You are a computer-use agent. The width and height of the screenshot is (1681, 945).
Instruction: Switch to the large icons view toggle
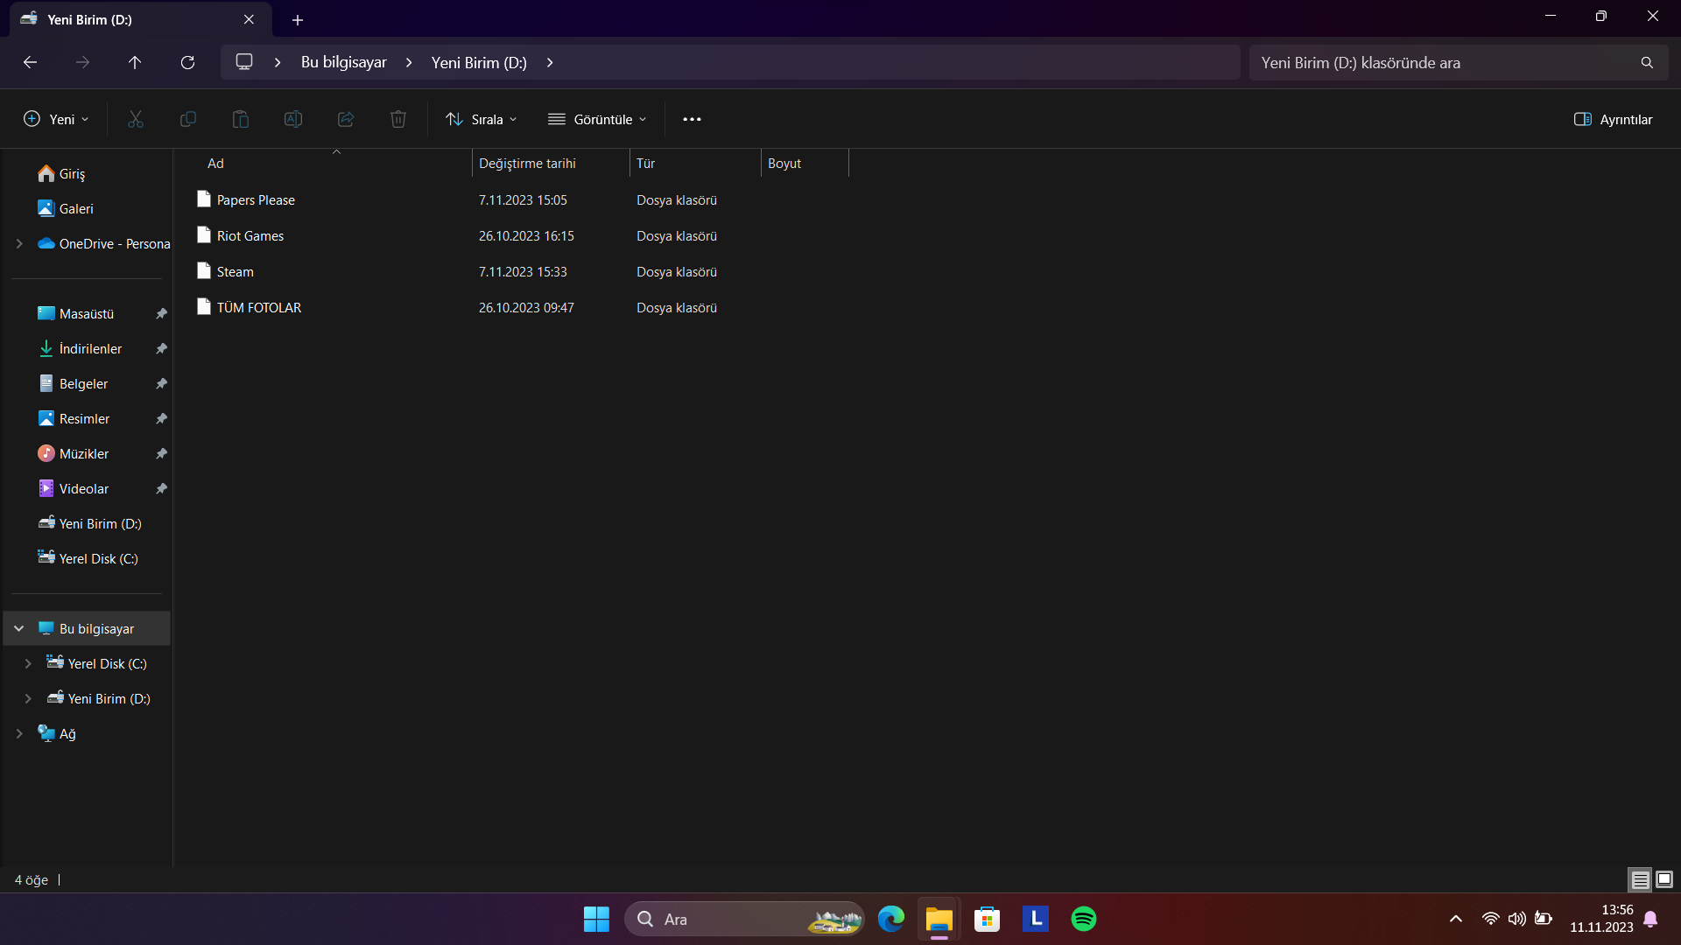click(1664, 879)
